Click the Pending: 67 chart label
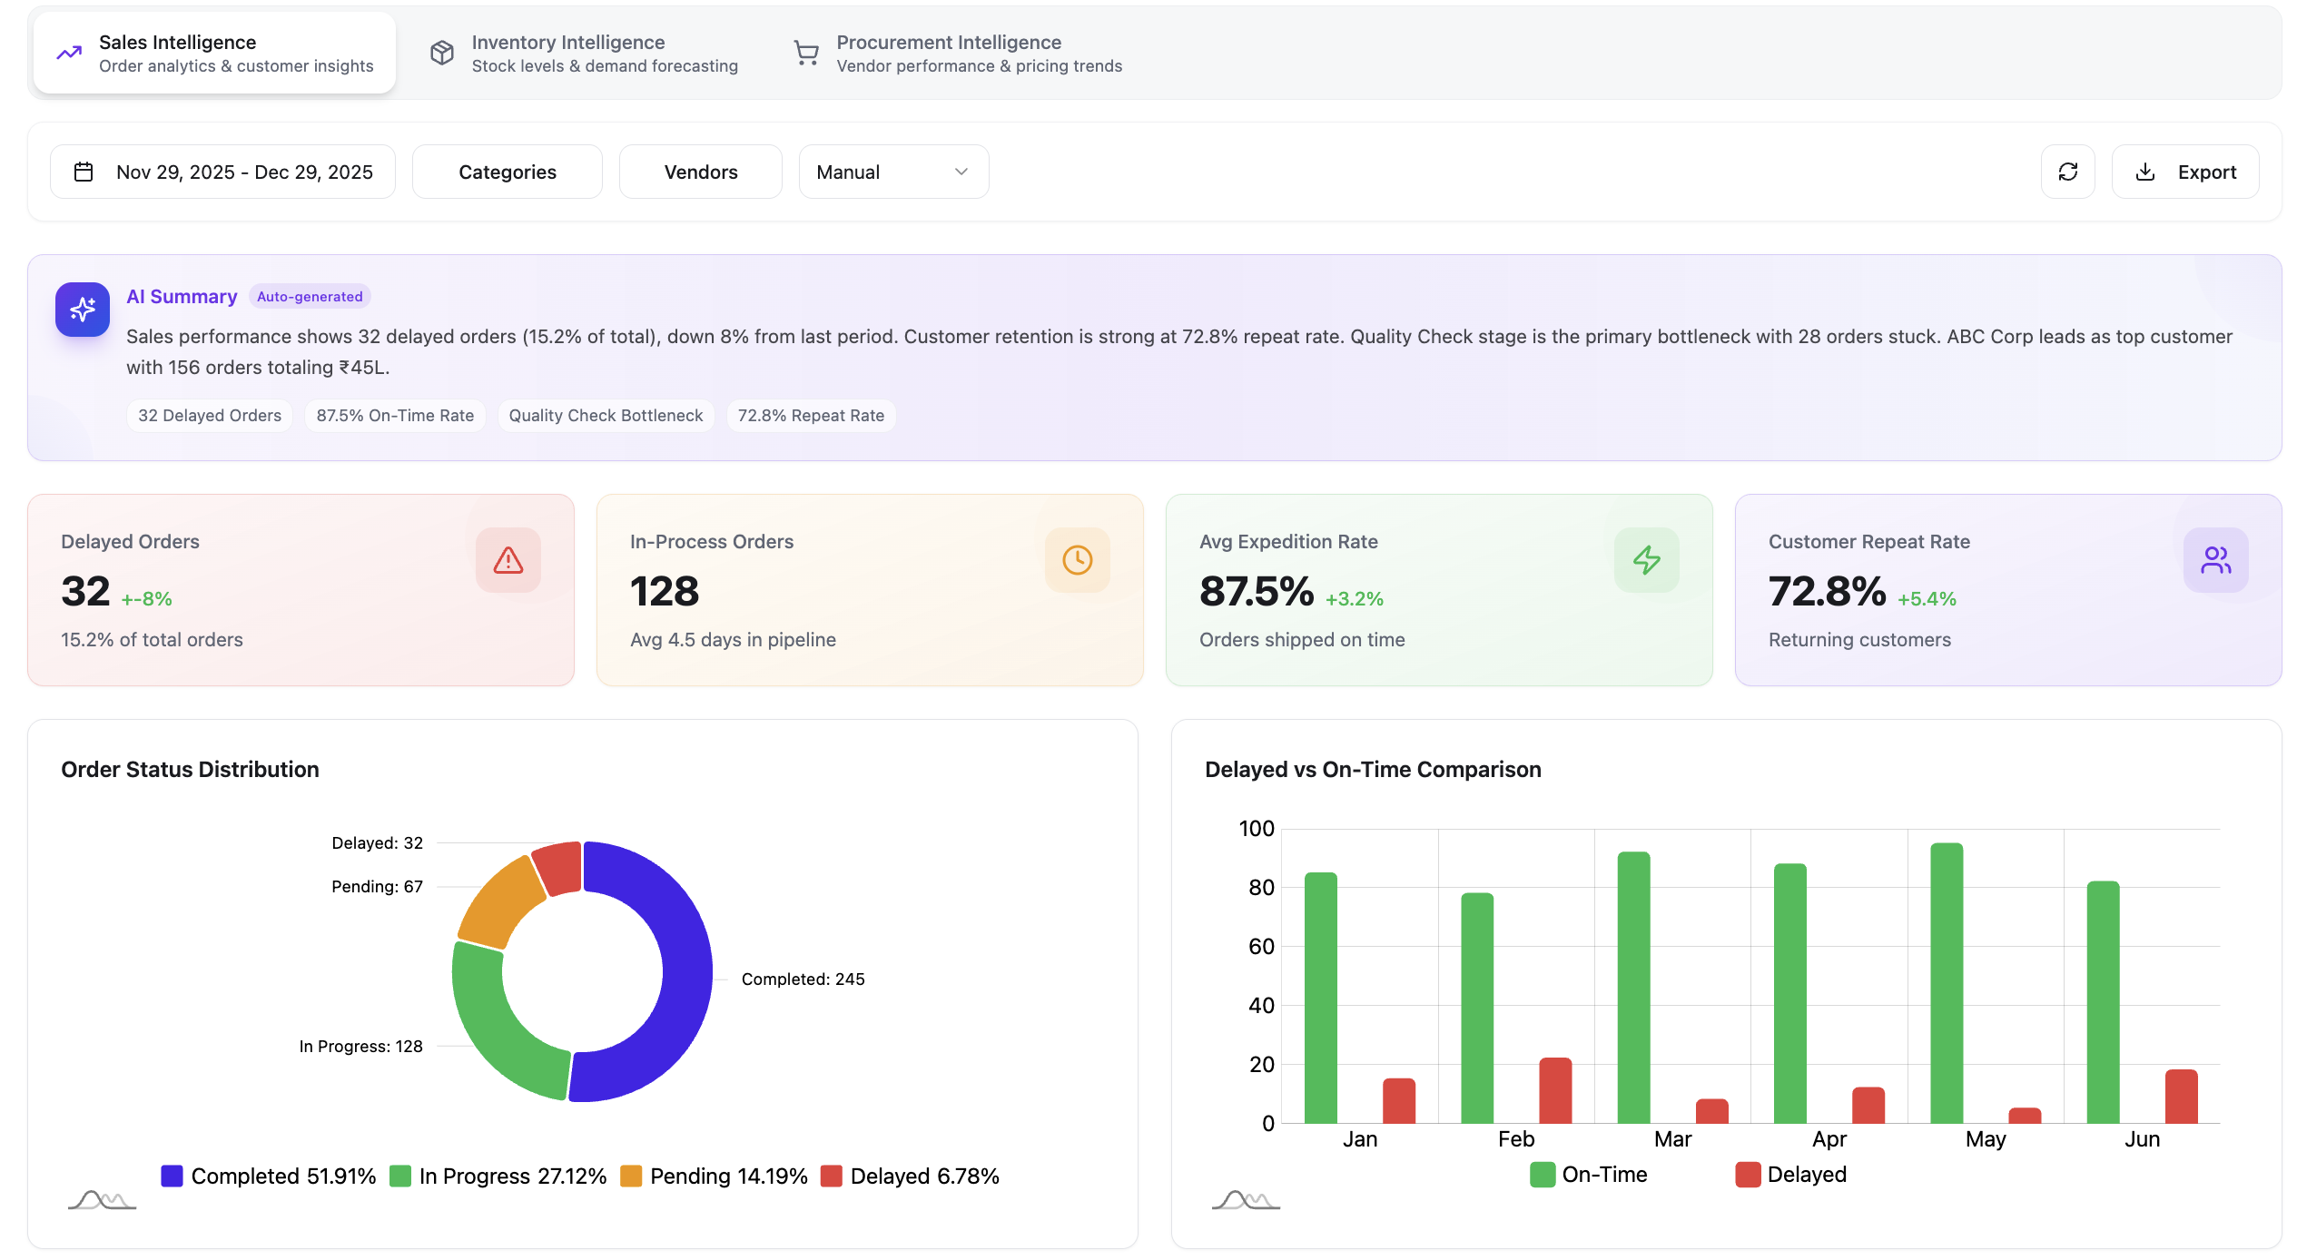2297x1260 pixels. tap(377, 886)
